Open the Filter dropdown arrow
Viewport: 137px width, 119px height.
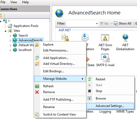click(x=97, y=23)
